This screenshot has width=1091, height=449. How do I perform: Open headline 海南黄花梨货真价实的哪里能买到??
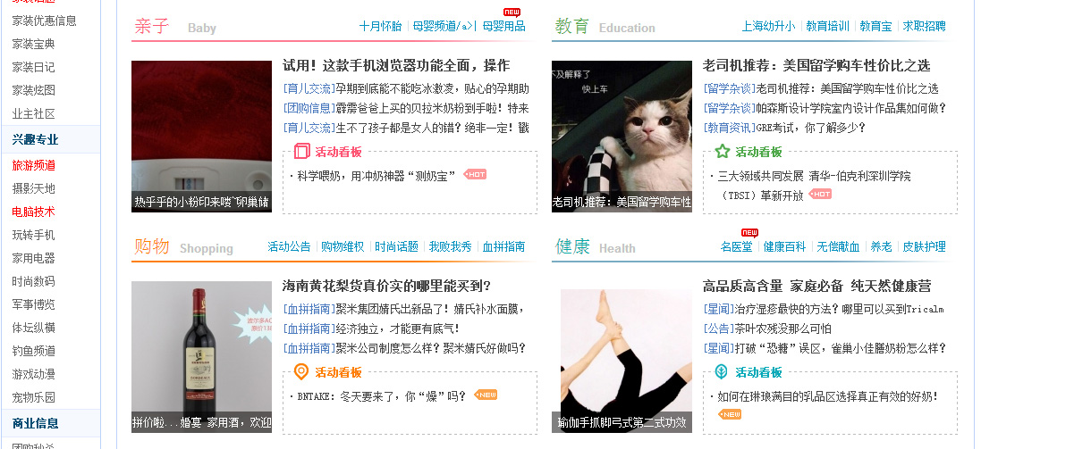coord(386,287)
